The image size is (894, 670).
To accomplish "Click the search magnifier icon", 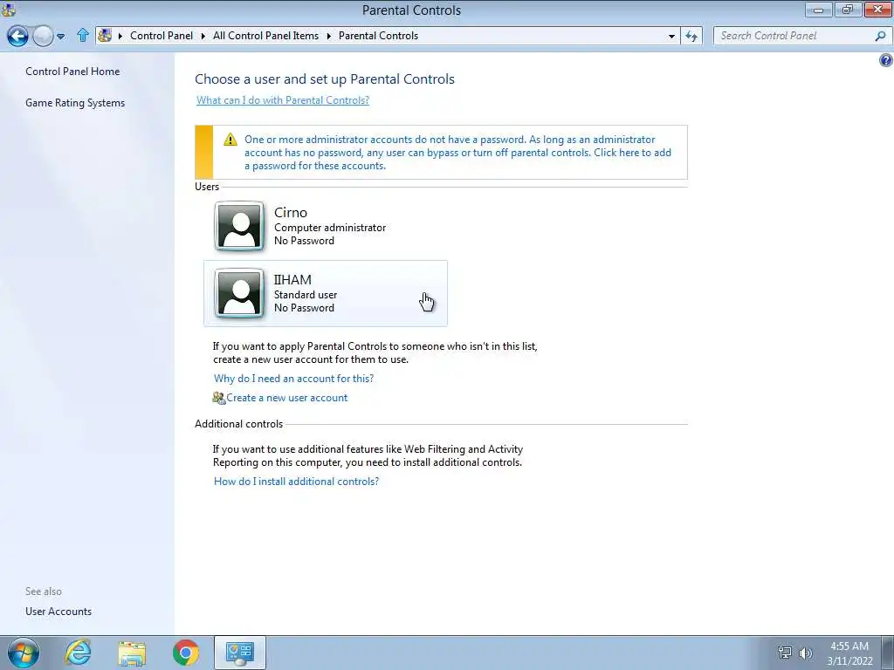I will click(880, 36).
